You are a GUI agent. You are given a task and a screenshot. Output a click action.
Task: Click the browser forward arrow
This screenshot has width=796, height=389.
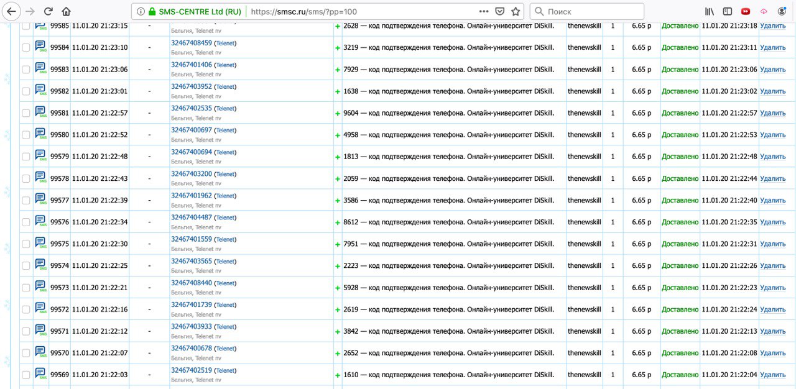coord(30,11)
